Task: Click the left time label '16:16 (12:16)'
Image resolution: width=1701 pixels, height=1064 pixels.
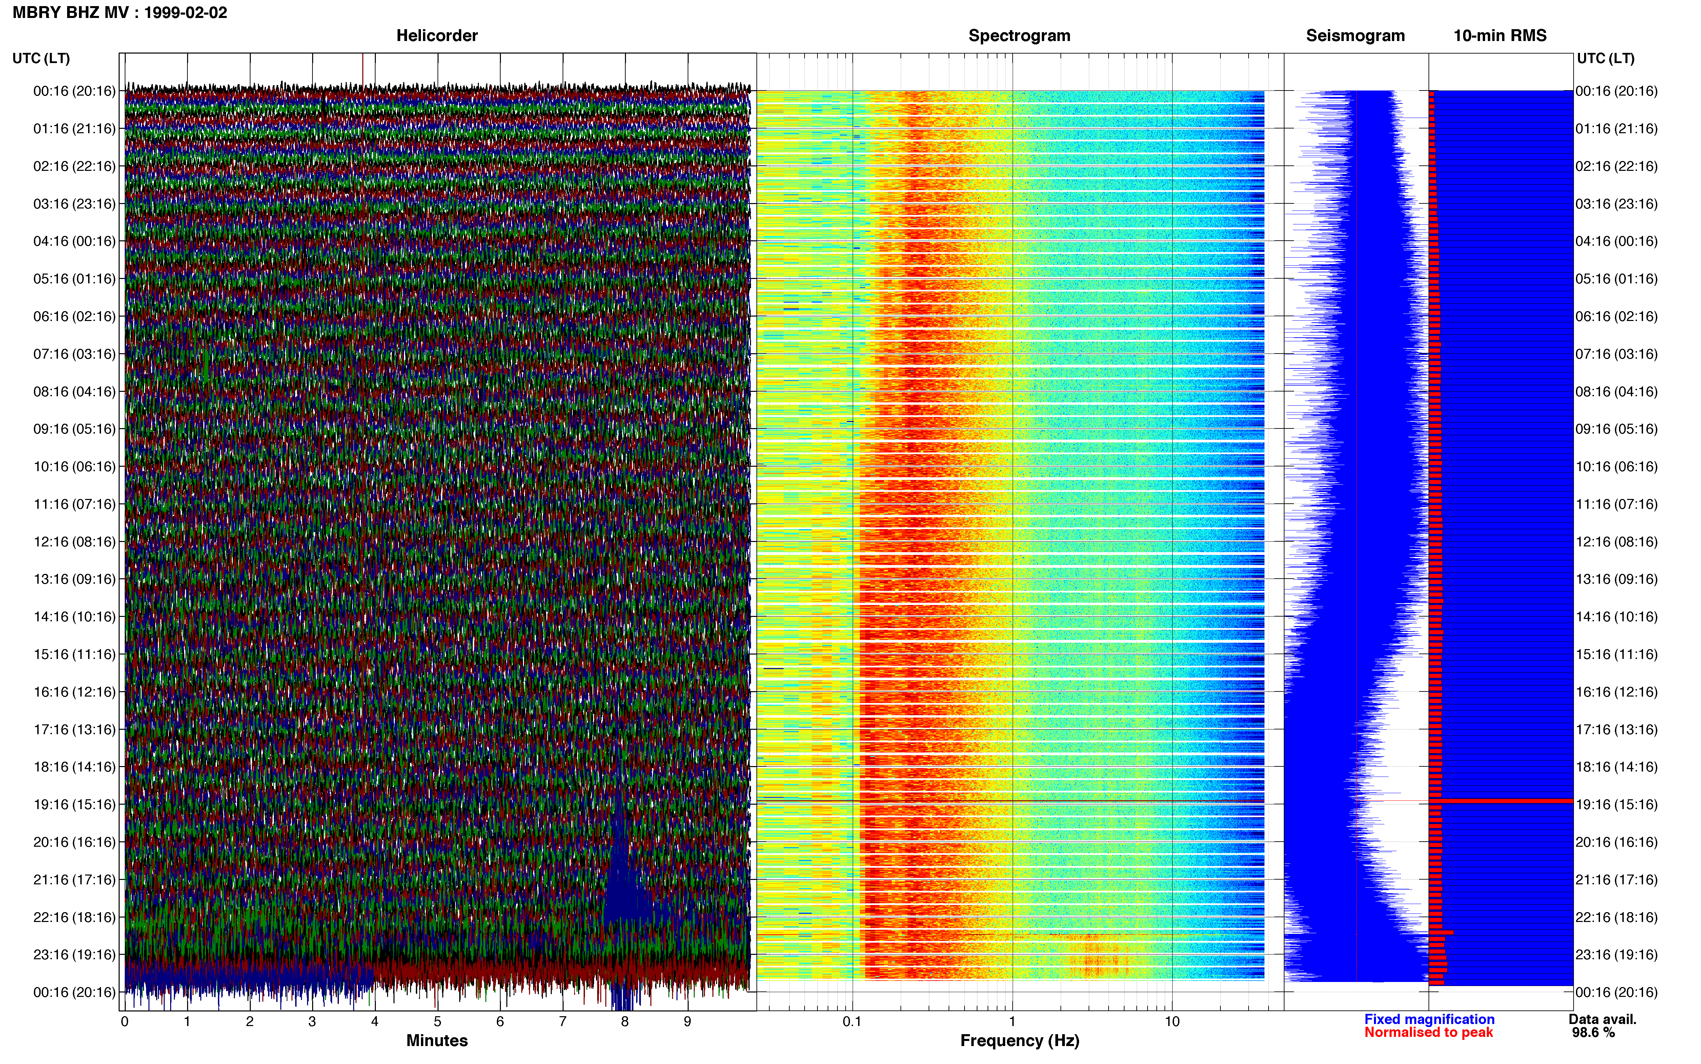Action: [x=74, y=692]
